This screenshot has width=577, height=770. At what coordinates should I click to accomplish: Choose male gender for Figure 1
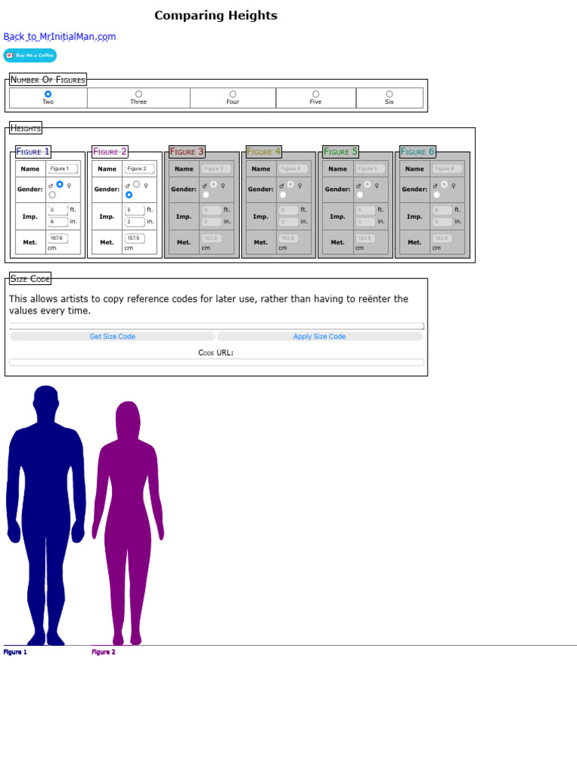coord(60,184)
